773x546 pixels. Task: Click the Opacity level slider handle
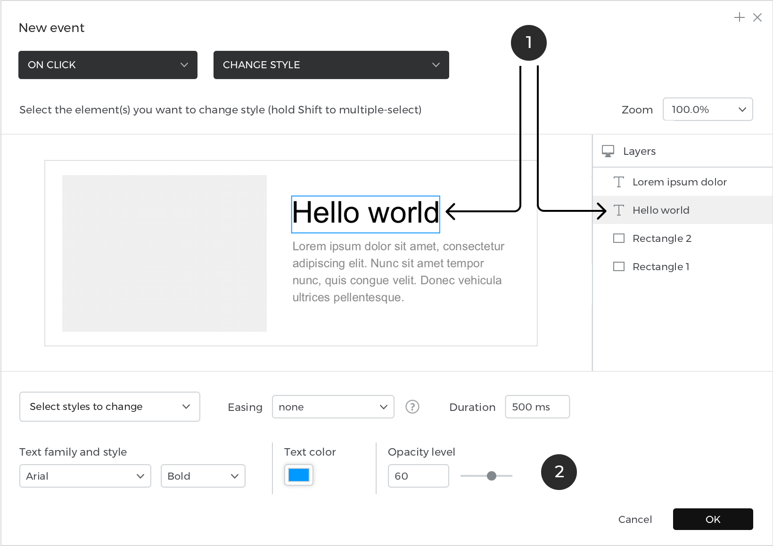click(492, 476)
